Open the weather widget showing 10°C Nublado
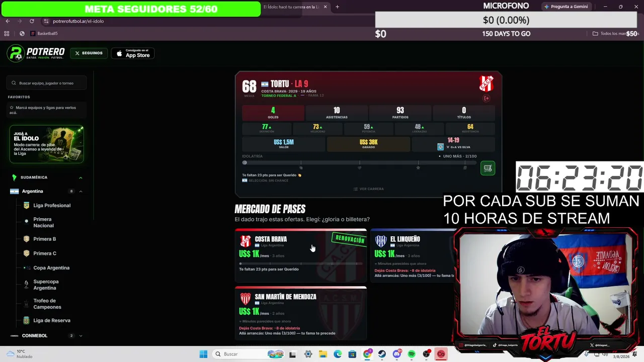 (x=20, y=354)
